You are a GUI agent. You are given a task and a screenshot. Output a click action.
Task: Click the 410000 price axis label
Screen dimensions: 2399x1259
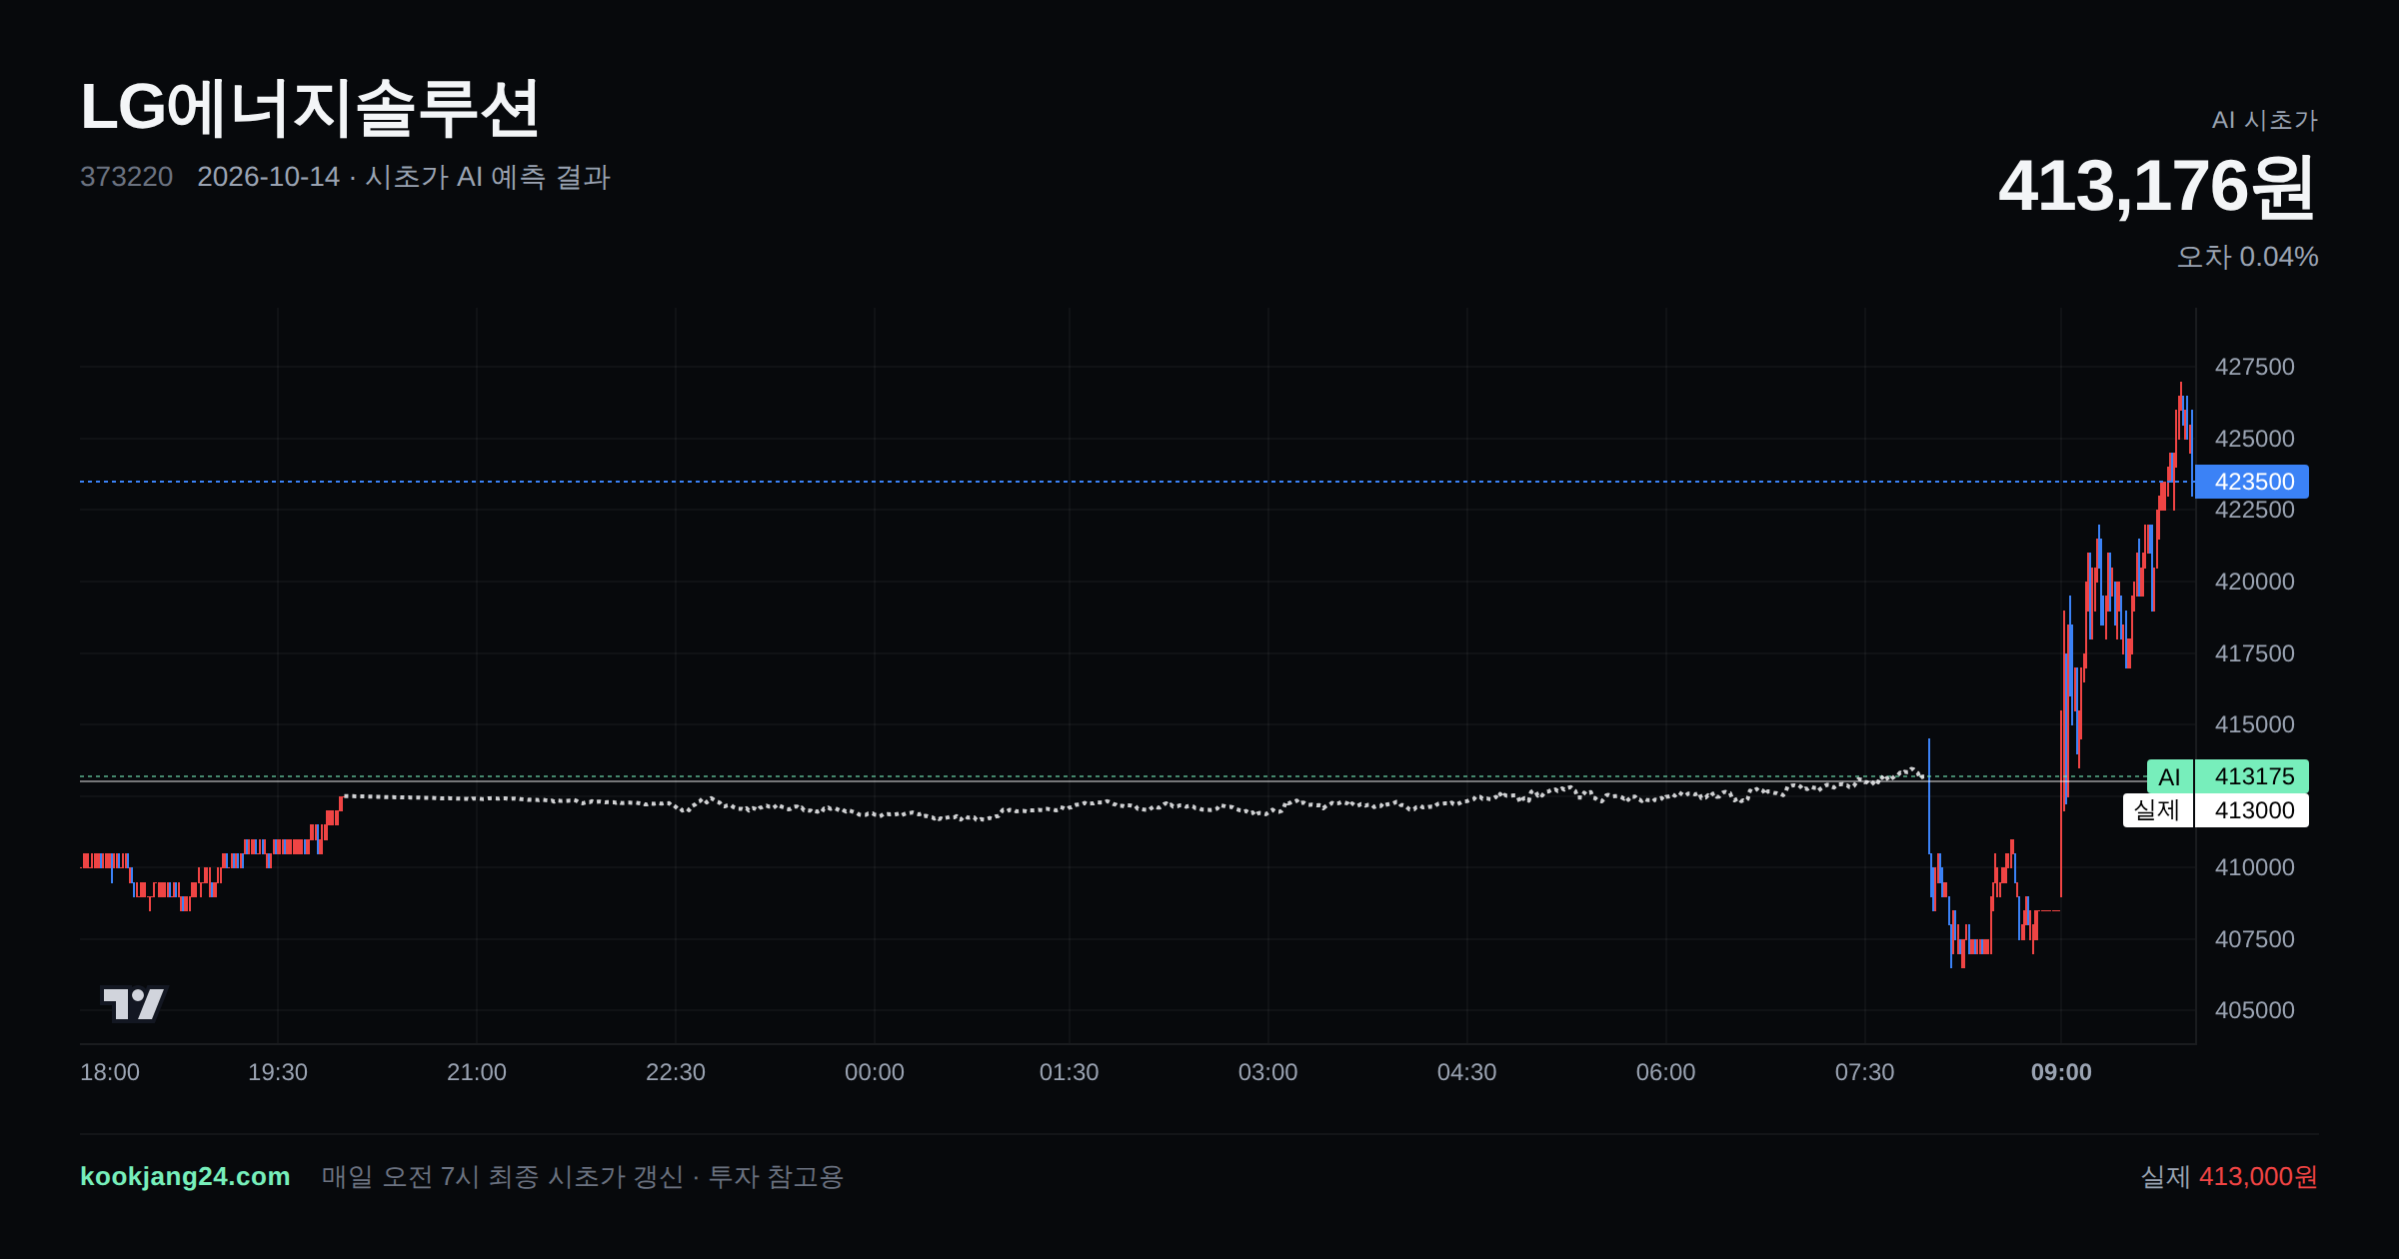coord(2254,867)
